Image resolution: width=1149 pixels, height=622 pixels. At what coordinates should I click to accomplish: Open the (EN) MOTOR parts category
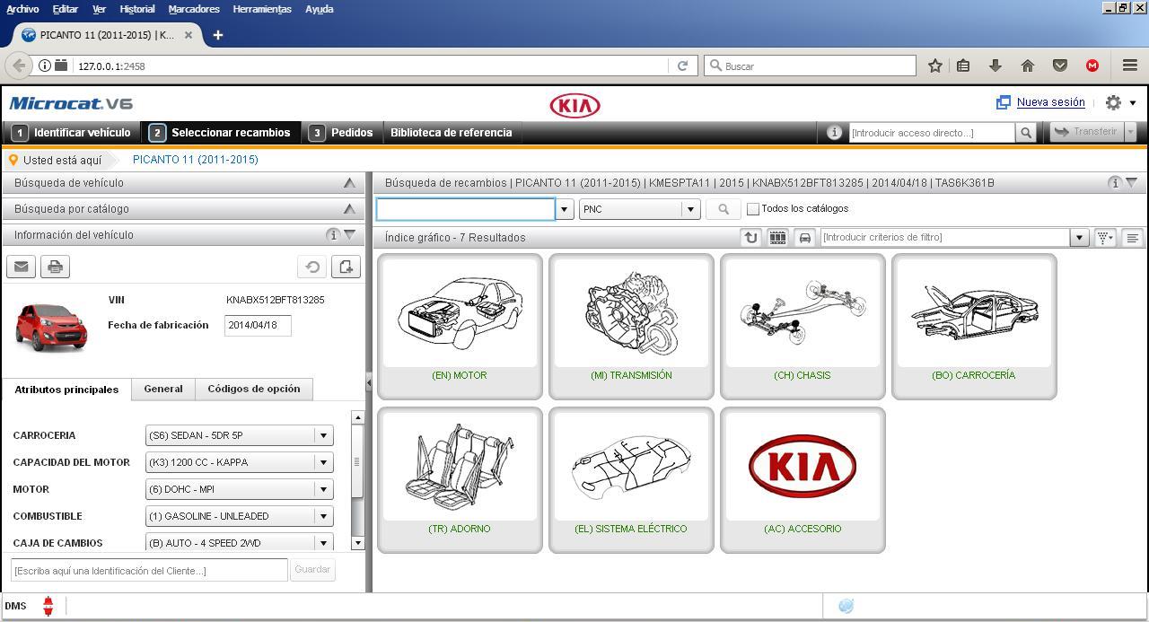click(460, 327)
